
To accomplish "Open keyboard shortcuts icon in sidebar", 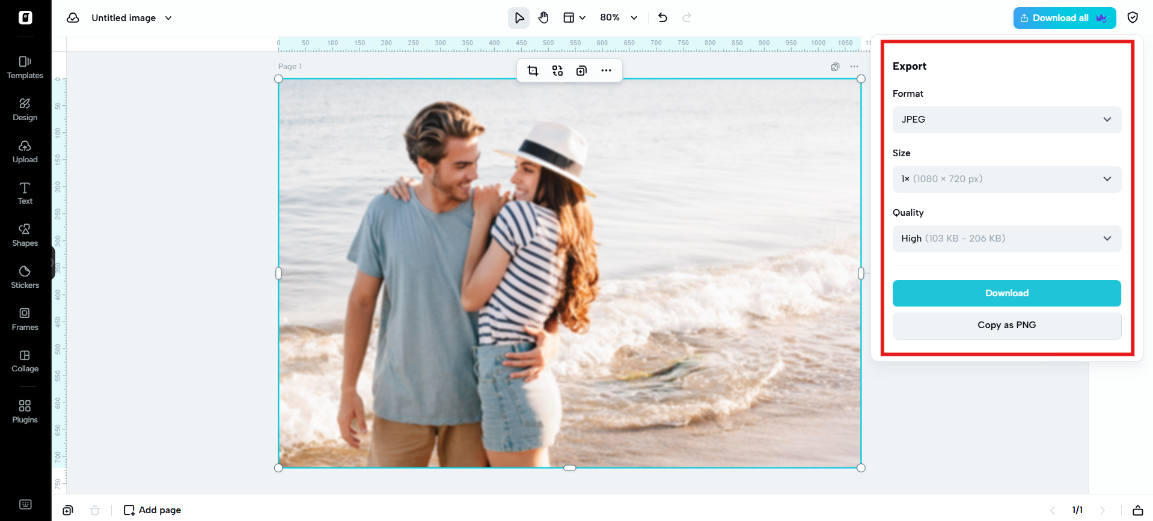I will [x=25, y=505].
